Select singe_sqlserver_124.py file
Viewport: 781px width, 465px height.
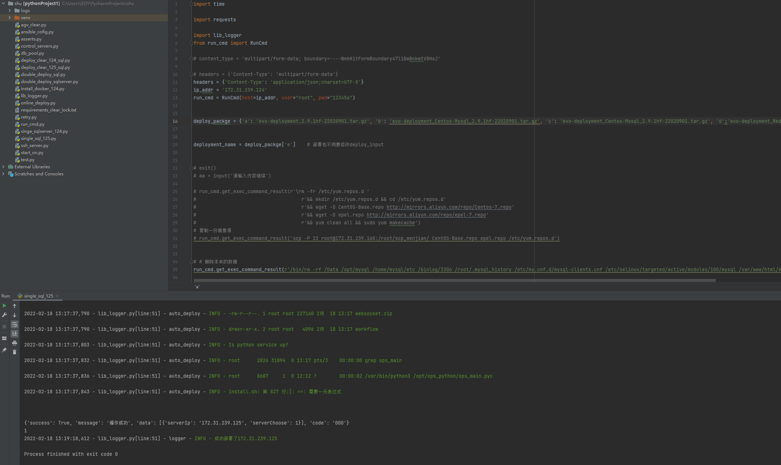tap(44, 131)
